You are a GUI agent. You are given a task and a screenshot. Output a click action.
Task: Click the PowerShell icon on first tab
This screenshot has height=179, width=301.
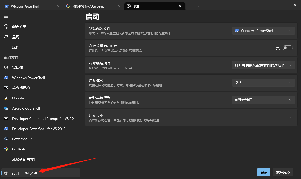pos(7,6)
